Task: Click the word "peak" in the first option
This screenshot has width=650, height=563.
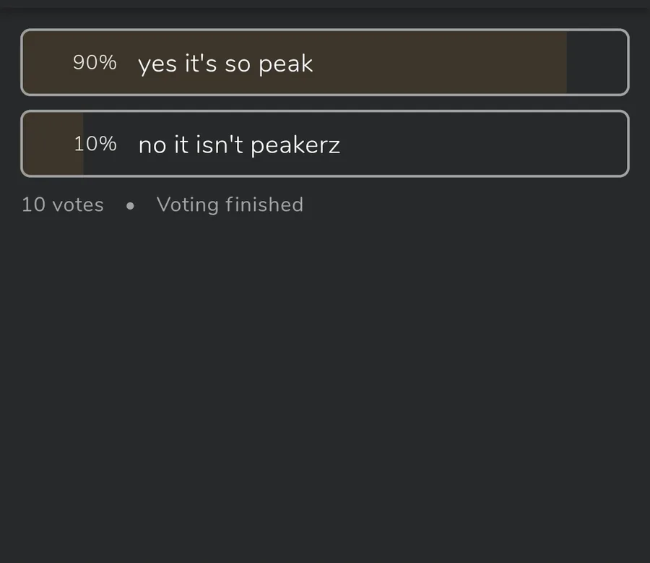Action: click(x=285, y=64)
